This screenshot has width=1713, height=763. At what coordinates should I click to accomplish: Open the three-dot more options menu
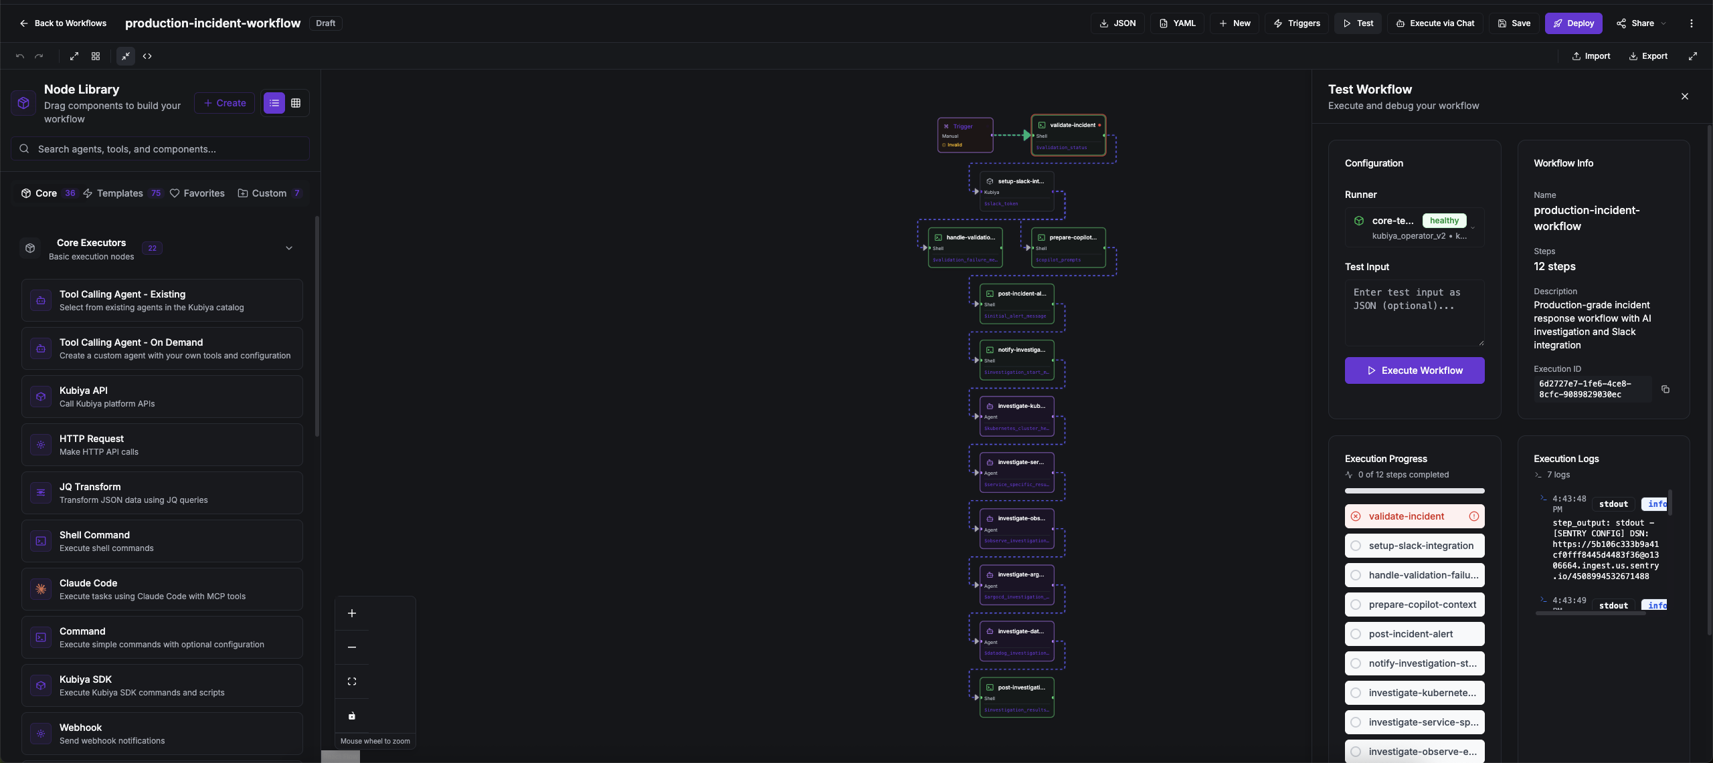pyautogui.click(x=1692, y=23)
